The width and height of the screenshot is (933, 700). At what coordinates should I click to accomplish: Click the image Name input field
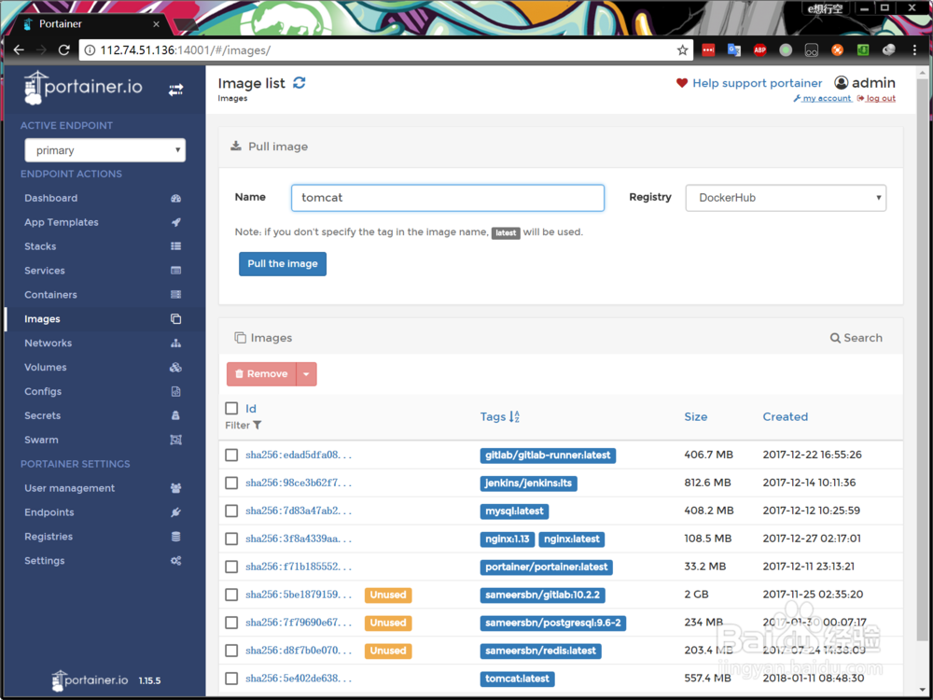[448, 198]
